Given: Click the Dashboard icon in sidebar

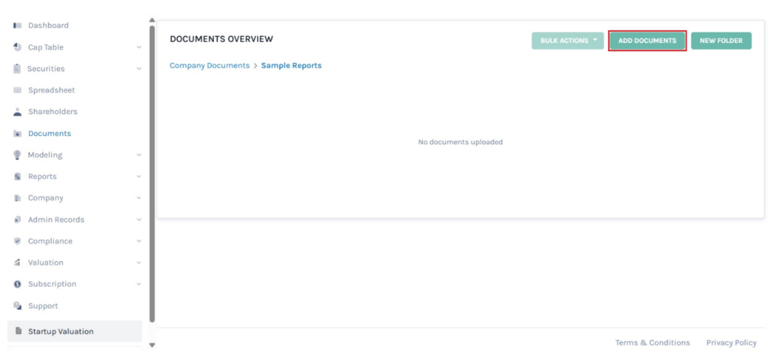Looking at the screenshot, I should pyautogui.click(x=17, y=26).
